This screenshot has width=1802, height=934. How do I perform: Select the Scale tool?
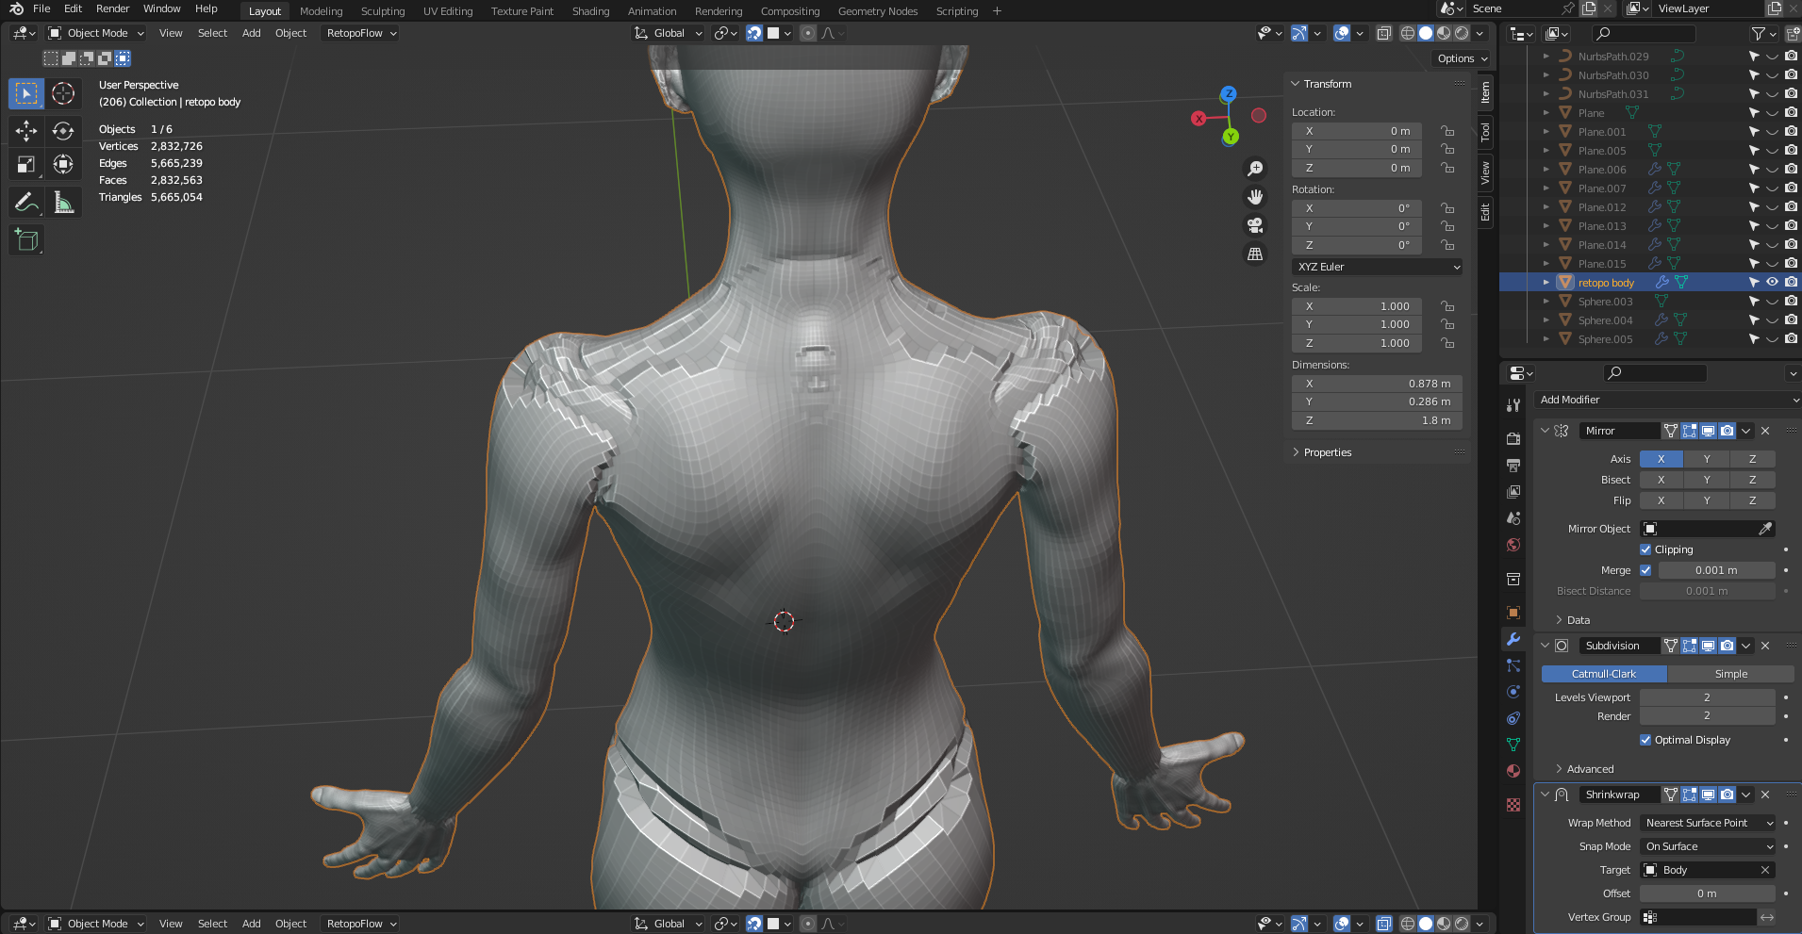(x=26, y=165)
